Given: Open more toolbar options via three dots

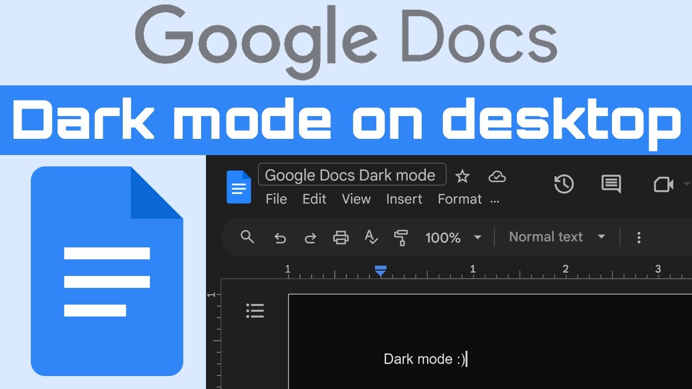Looking at the screenshot, I should tap(639, 238).
